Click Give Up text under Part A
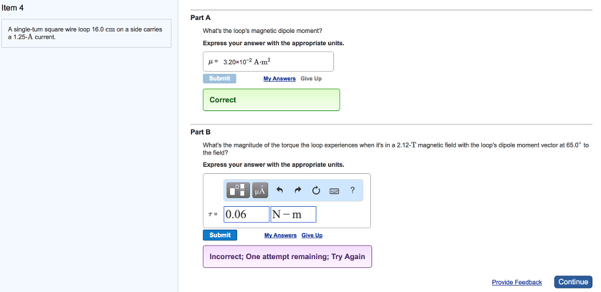The height and width of the screenshot is (292, 601). pyautogui.click(x=311, y=79)
